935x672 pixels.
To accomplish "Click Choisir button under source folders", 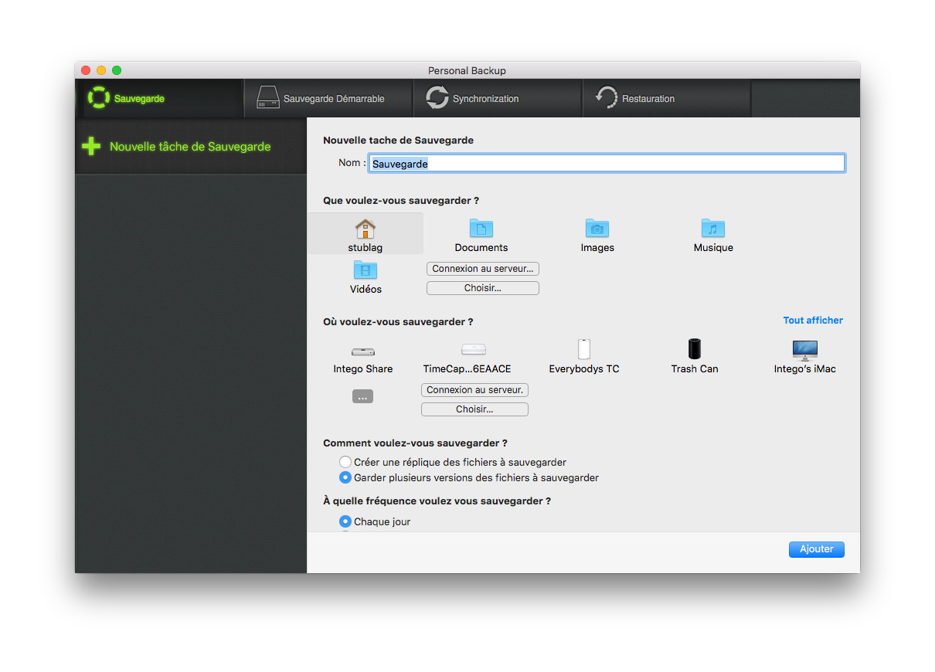I will tap(483, 288).
